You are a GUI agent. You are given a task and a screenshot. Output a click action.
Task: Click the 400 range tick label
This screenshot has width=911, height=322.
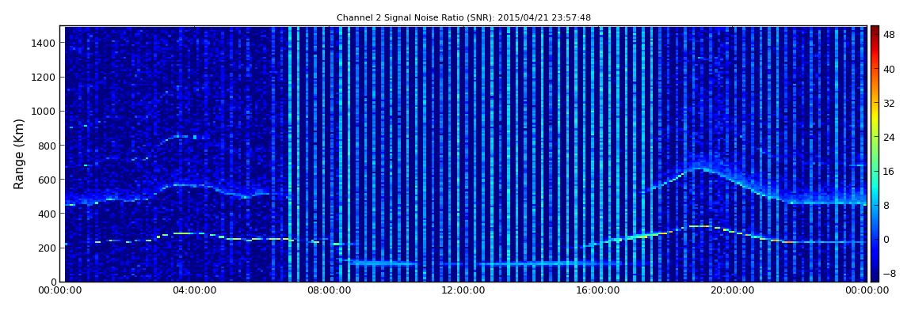click(x=48, y=214)
